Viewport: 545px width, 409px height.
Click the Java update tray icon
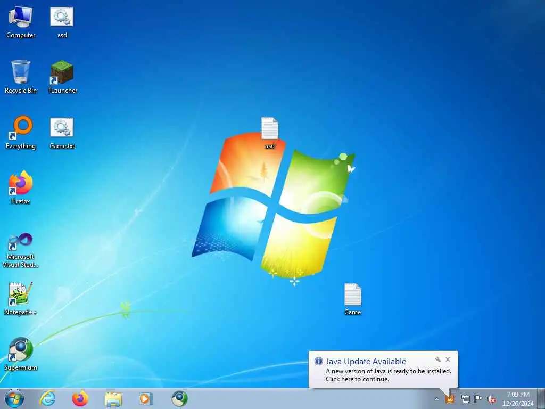450,399
